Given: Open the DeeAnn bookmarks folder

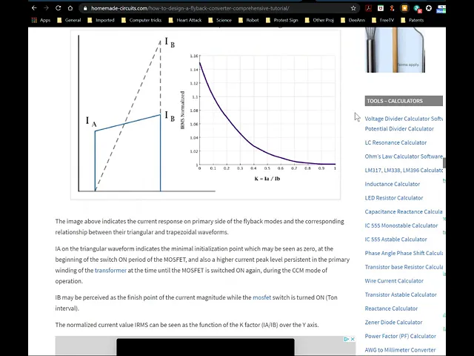Looking at the screenshot, I should pos(353,20).
